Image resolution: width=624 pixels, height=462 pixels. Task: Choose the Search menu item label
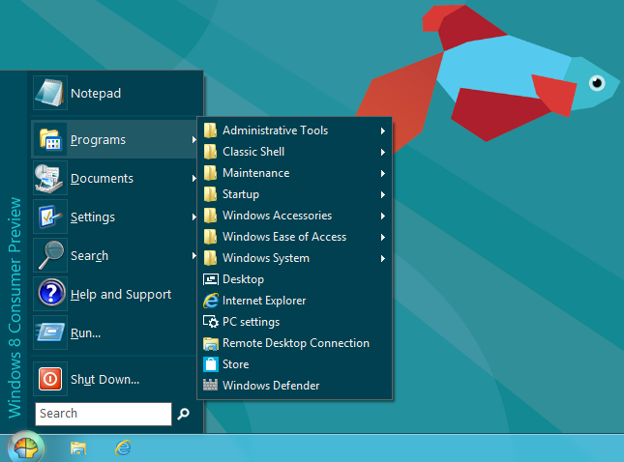point(90,256)
